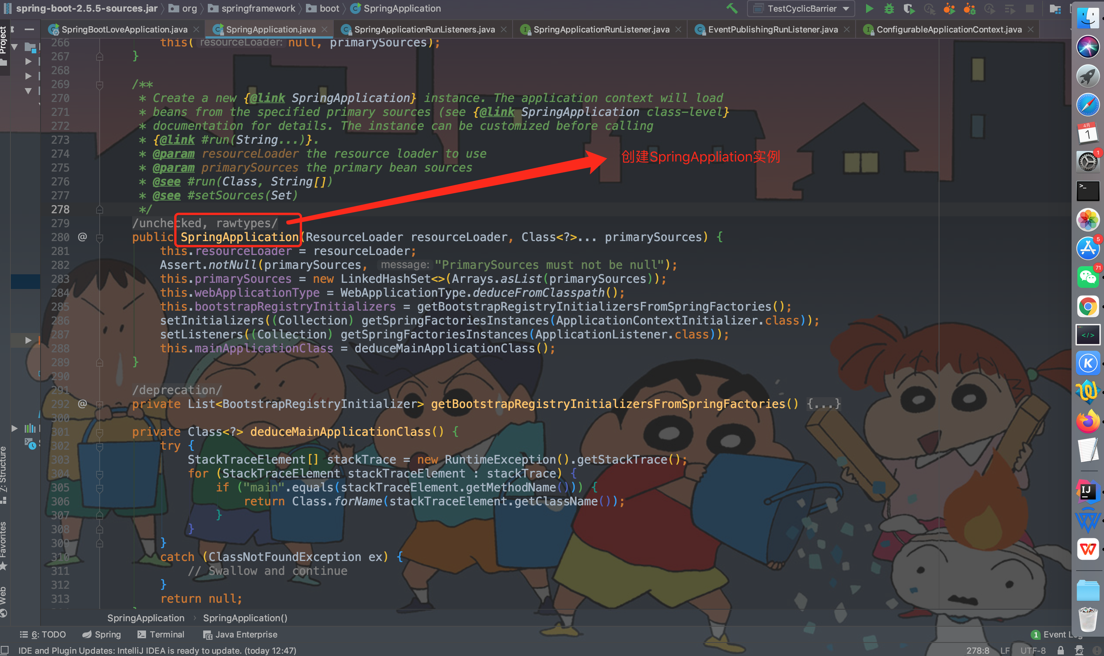Viewport: 1104px width, 656px height.
Task: Toggle the file read-only lock in the status bar
Action: click(1060, 650)
